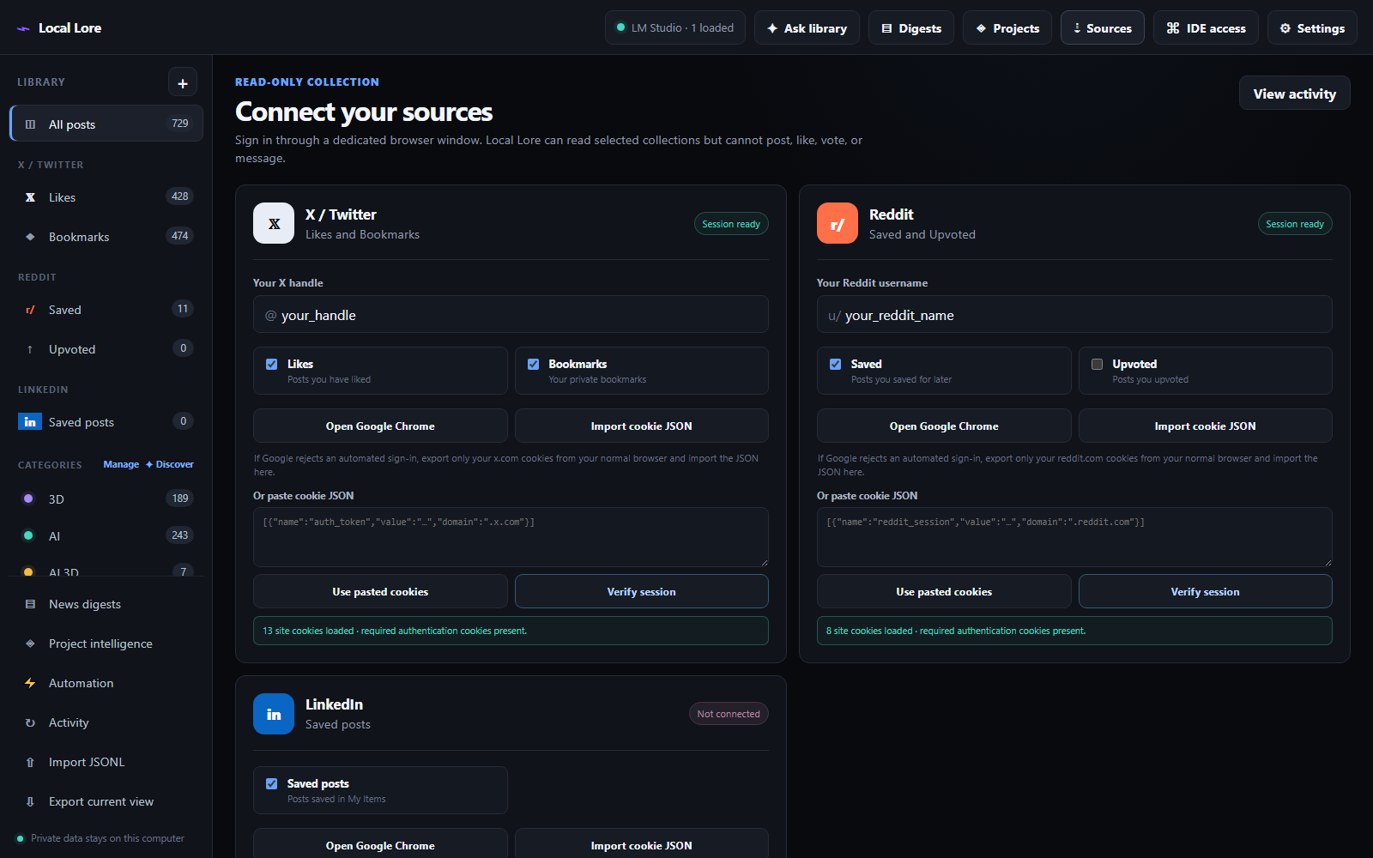Click the Reddit Session ready badge
The image size is (1373, 858).
pyautogui.click(x=1295, y=224)
